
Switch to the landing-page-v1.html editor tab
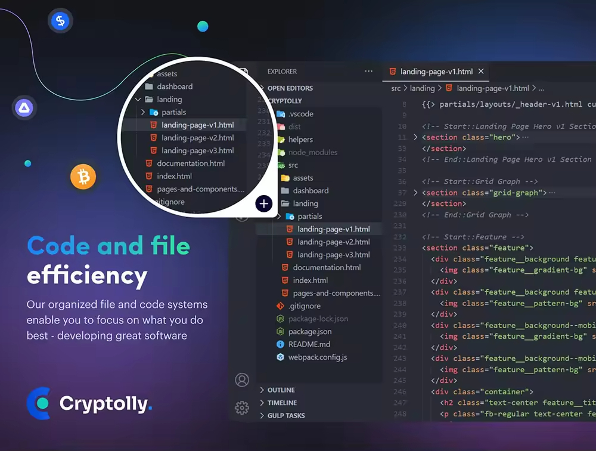[436, 72]
